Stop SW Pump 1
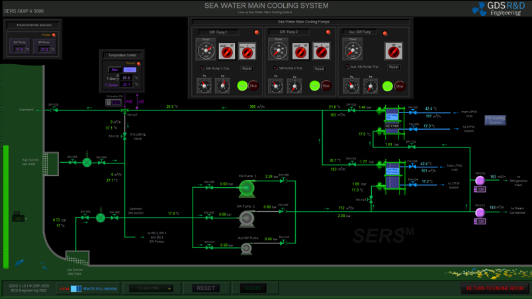The image size is (532, 299). point(253,86)
